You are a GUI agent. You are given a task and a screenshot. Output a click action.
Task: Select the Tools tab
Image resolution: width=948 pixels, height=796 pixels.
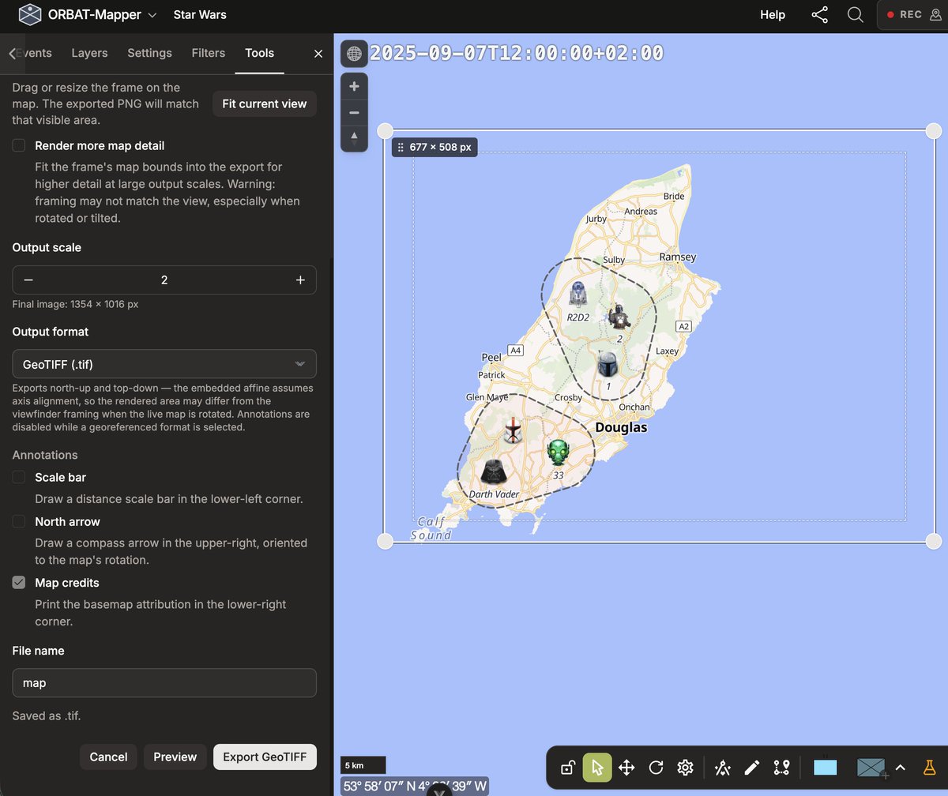(x=259, y=53)
